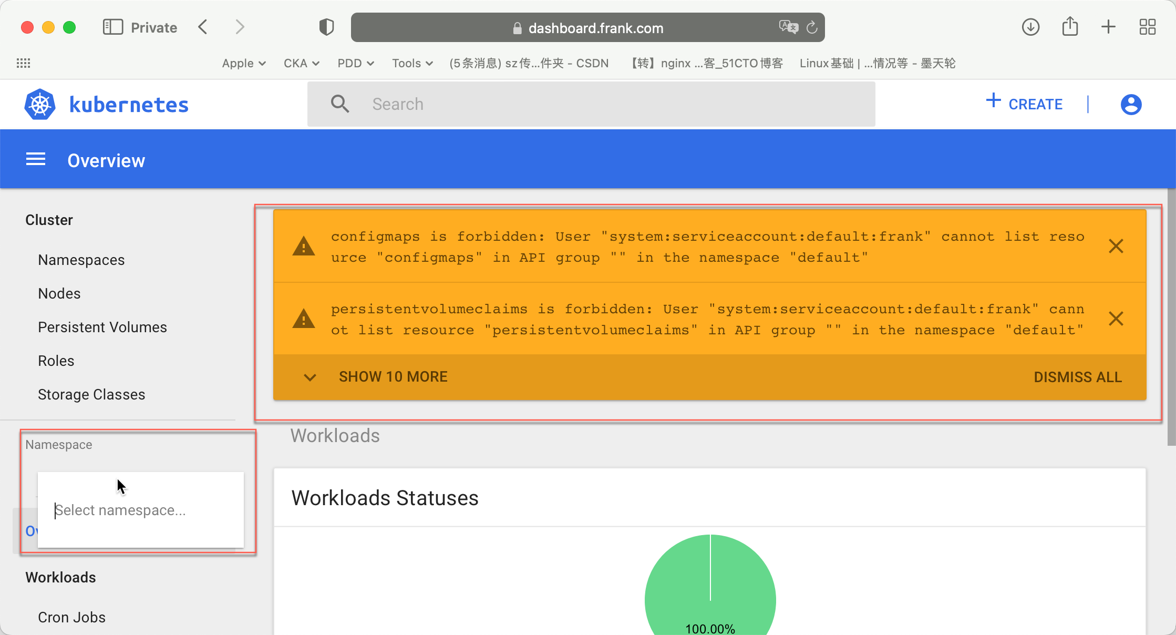Open Nodes in Cluster menu
The width and height of the screenshot is (1176, 635).
tap(59, 294)
